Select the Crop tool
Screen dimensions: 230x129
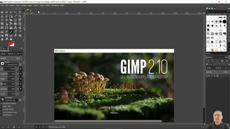pos(15,20)
